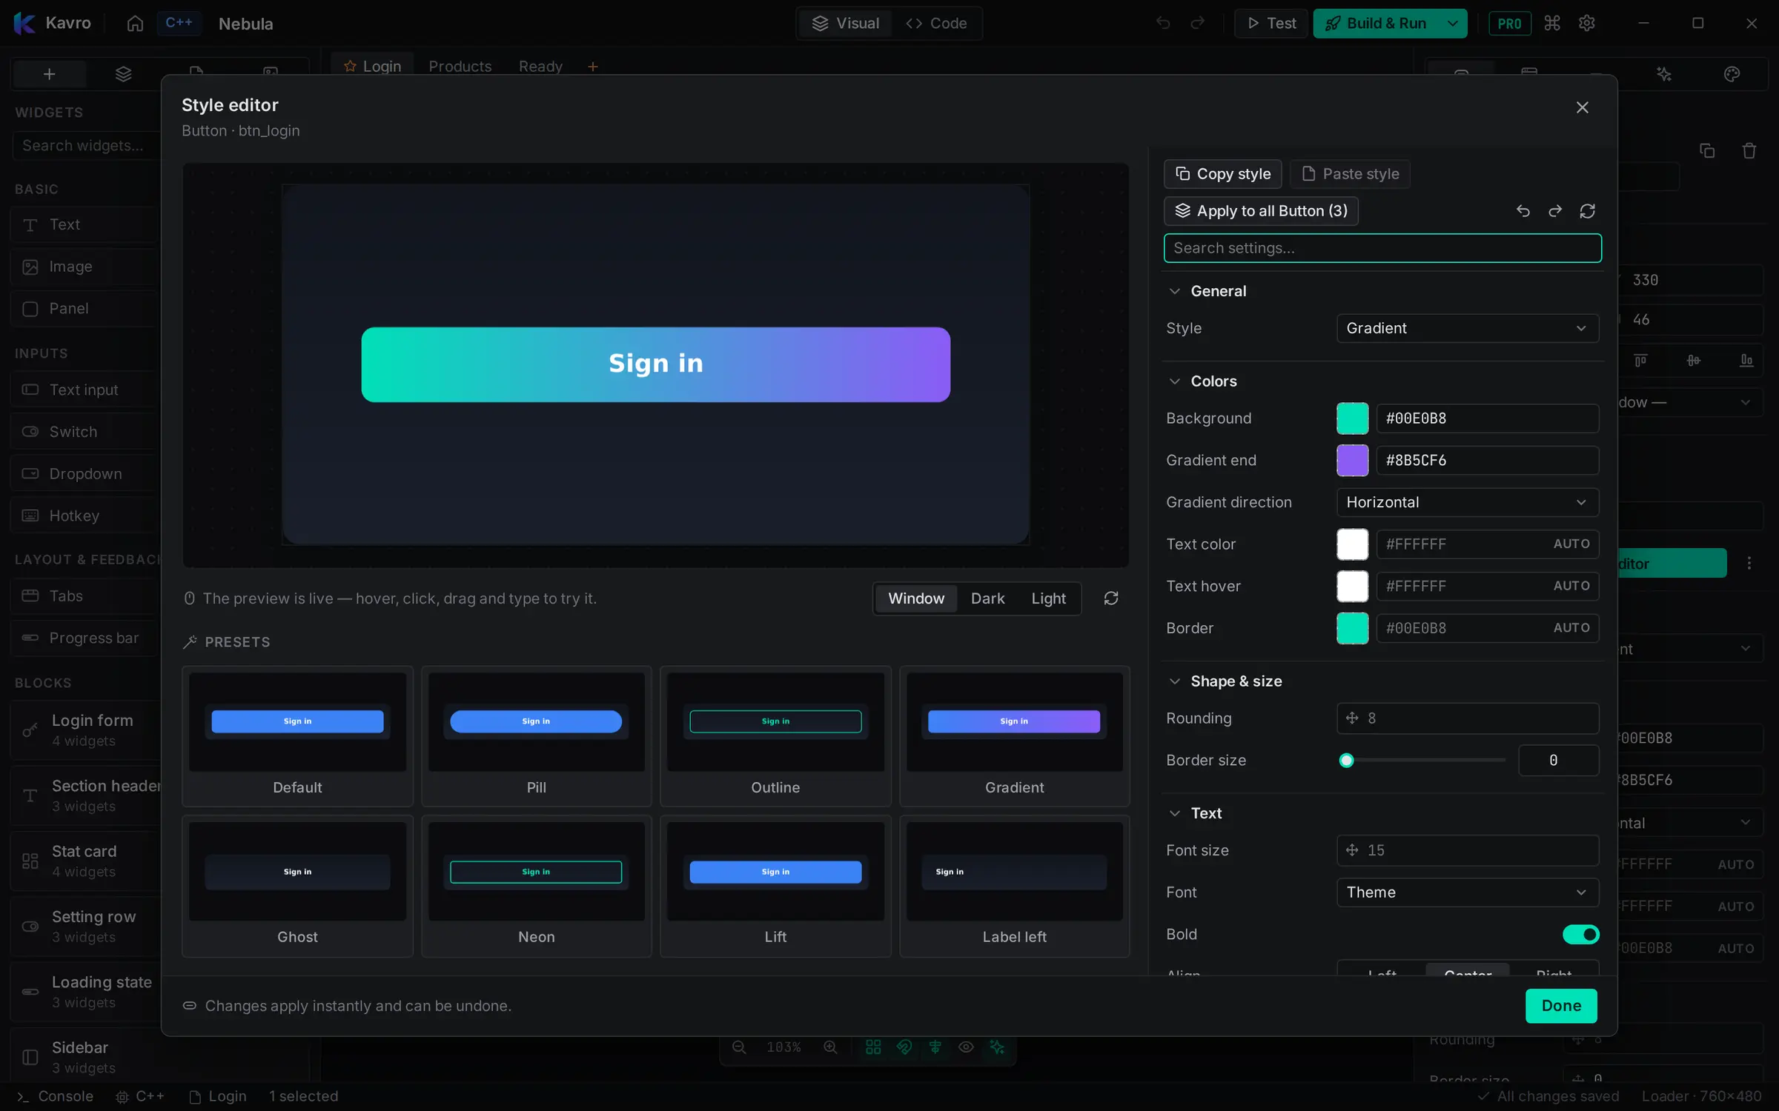The image size is (1779, 1111).
Task: Click the undo arrow in Style editor
Action: click(x=1523, y=211)
